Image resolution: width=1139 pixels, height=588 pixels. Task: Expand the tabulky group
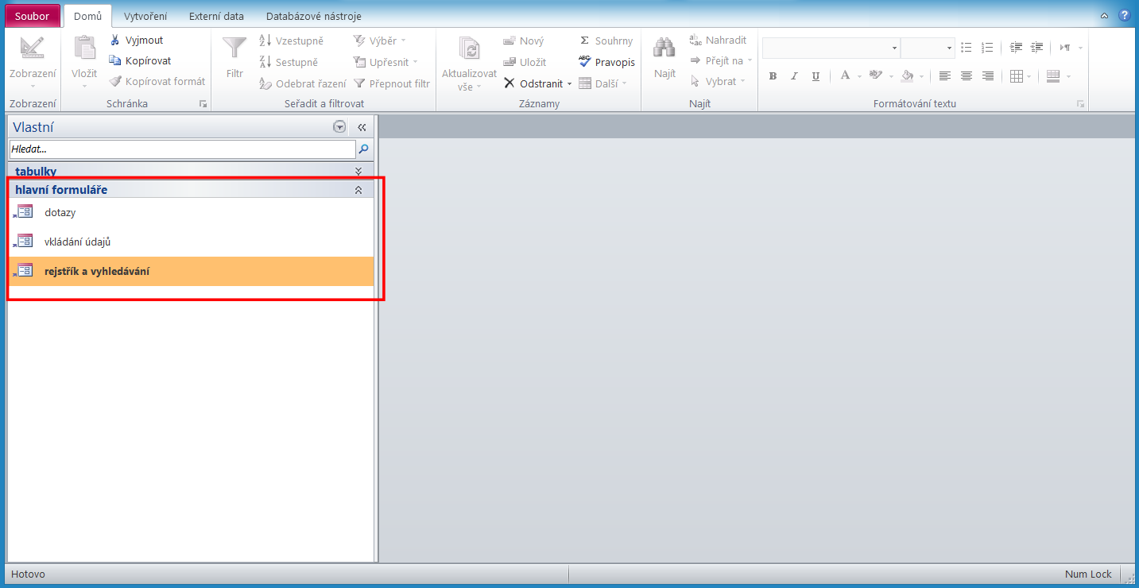coord(358,171)
